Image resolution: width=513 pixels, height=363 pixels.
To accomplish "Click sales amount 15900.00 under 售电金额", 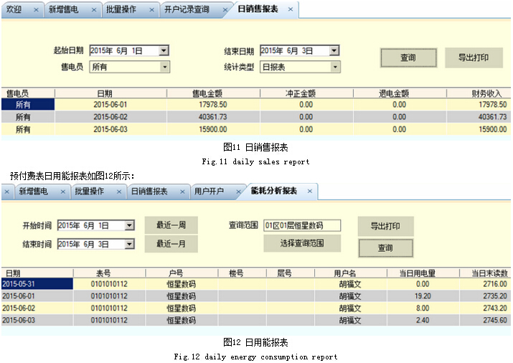I will [213, 130].
